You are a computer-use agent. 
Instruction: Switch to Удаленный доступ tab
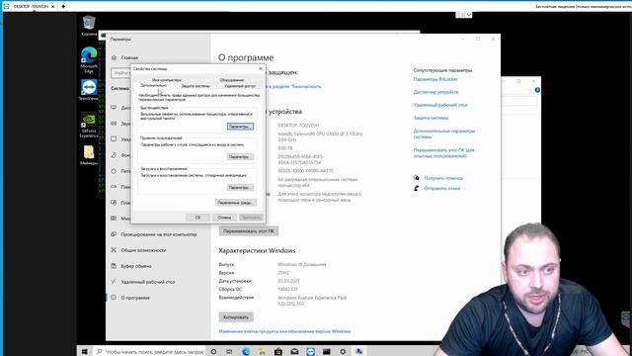point(240,86)
